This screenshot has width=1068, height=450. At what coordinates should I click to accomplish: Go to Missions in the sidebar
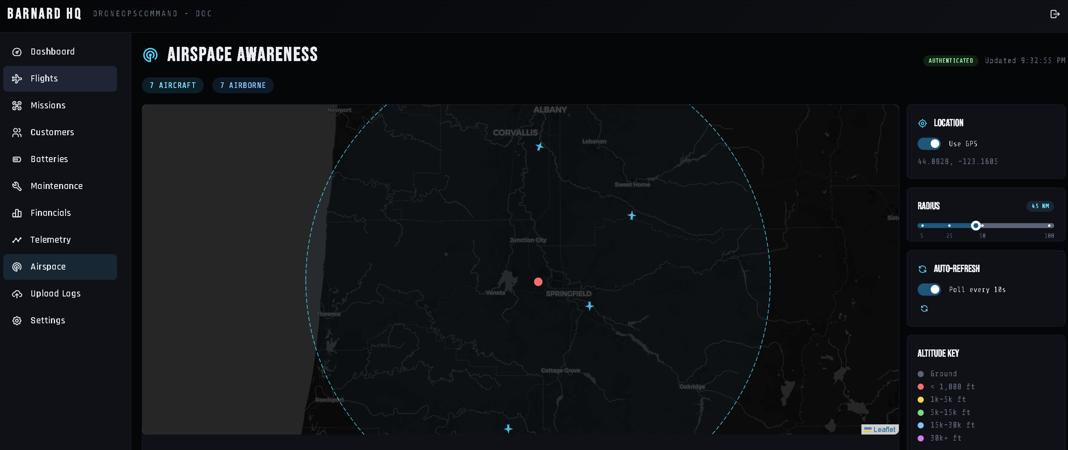tap(60, 105)
